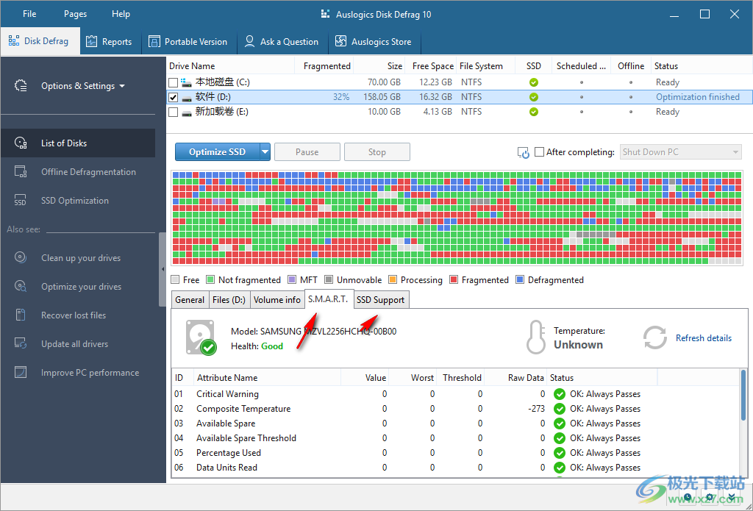Open the Portable Version tab
Image resolution: width=753 pixels, height=511 pixels.
click(x=188, y=42)
